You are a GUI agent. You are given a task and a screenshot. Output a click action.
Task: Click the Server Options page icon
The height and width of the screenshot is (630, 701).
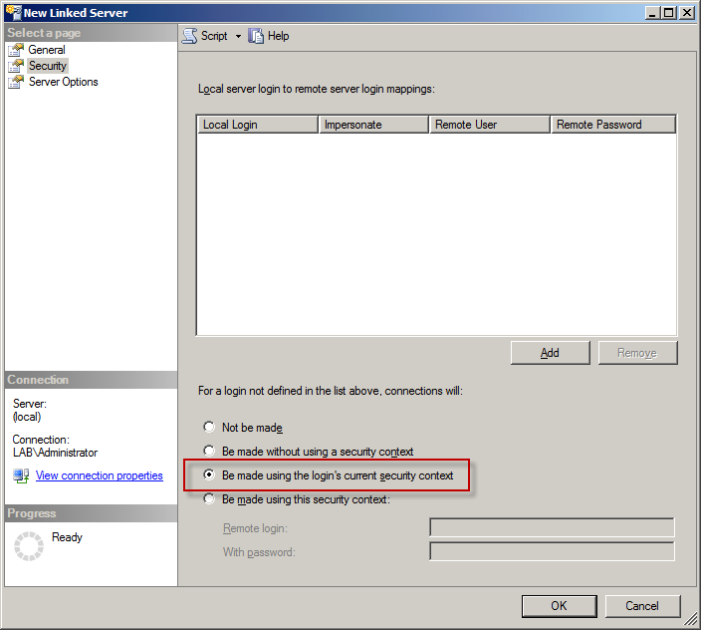[16, 82]
